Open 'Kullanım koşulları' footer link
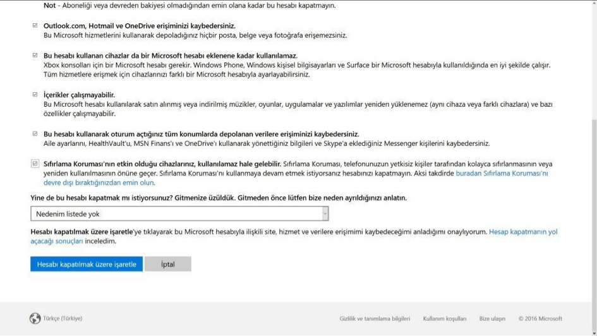Viewport: 597px width, 336px height. click(445, 318)
